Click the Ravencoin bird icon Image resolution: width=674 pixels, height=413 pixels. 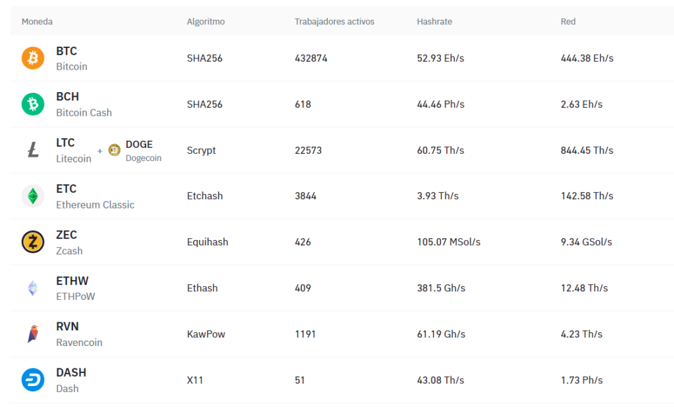click(33, 334)
